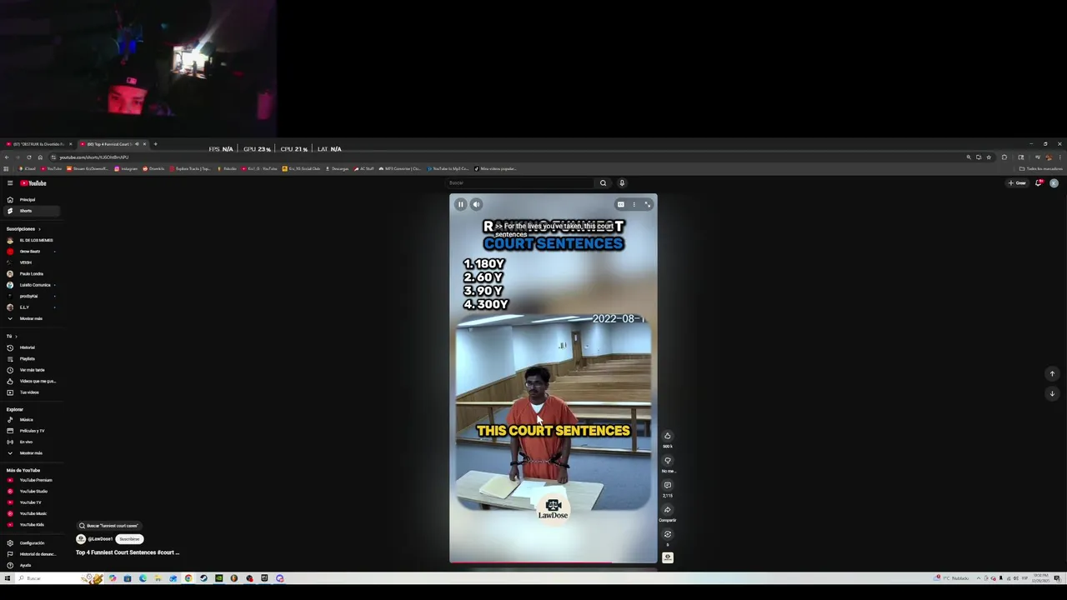The image size is (1067, 600).
Task: Open Ver más tarde list
Action: pos(31,370)
